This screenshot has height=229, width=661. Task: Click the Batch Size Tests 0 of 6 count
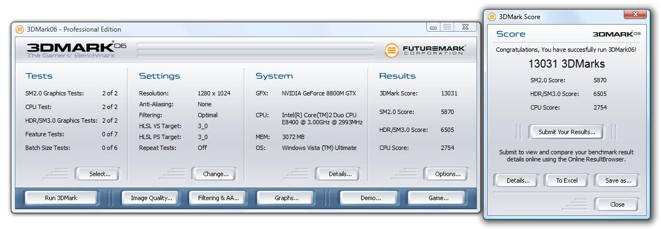pyautogui.click(x=109, y=148)
